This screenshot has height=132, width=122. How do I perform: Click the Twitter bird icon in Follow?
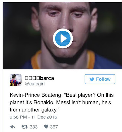tap(92, 79)
